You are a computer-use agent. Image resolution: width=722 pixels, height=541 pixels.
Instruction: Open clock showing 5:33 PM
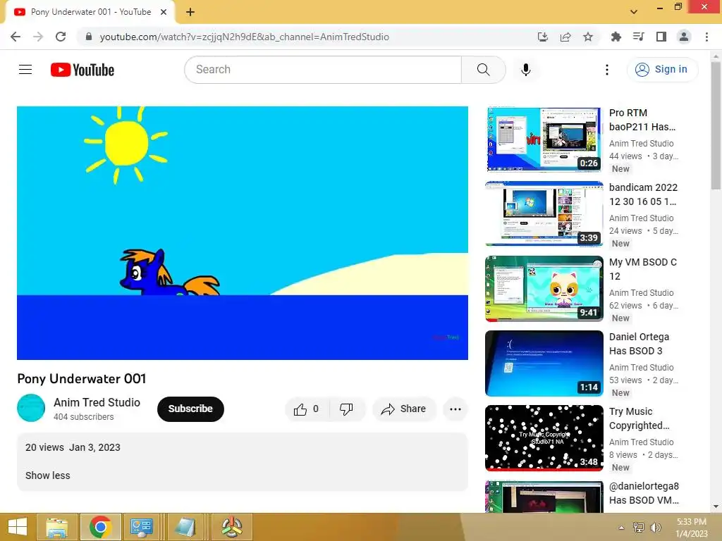(692, 528)
